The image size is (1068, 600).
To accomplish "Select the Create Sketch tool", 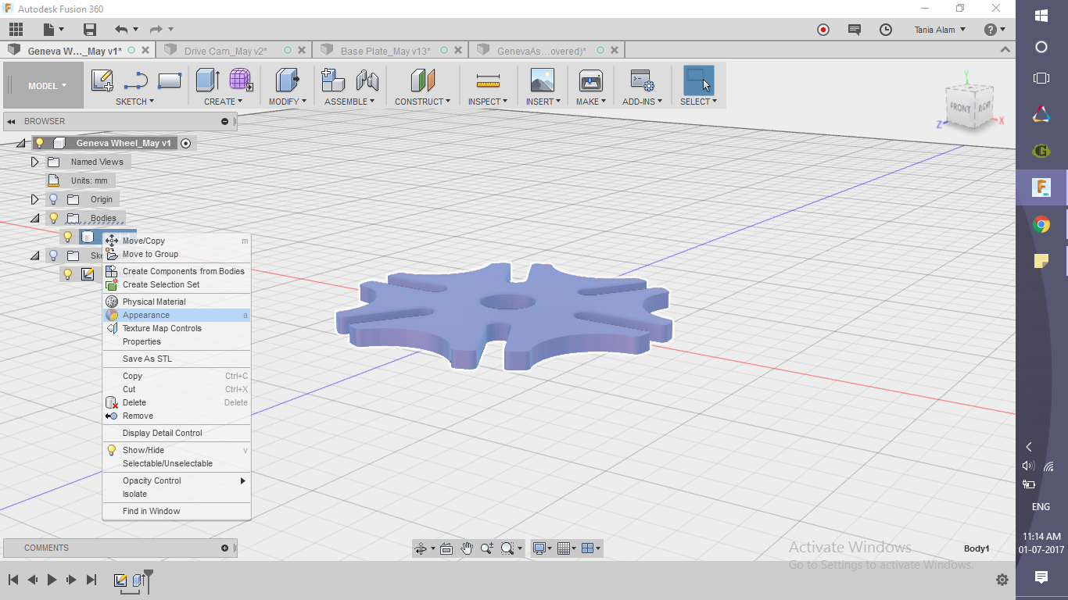I will point(102,80).
